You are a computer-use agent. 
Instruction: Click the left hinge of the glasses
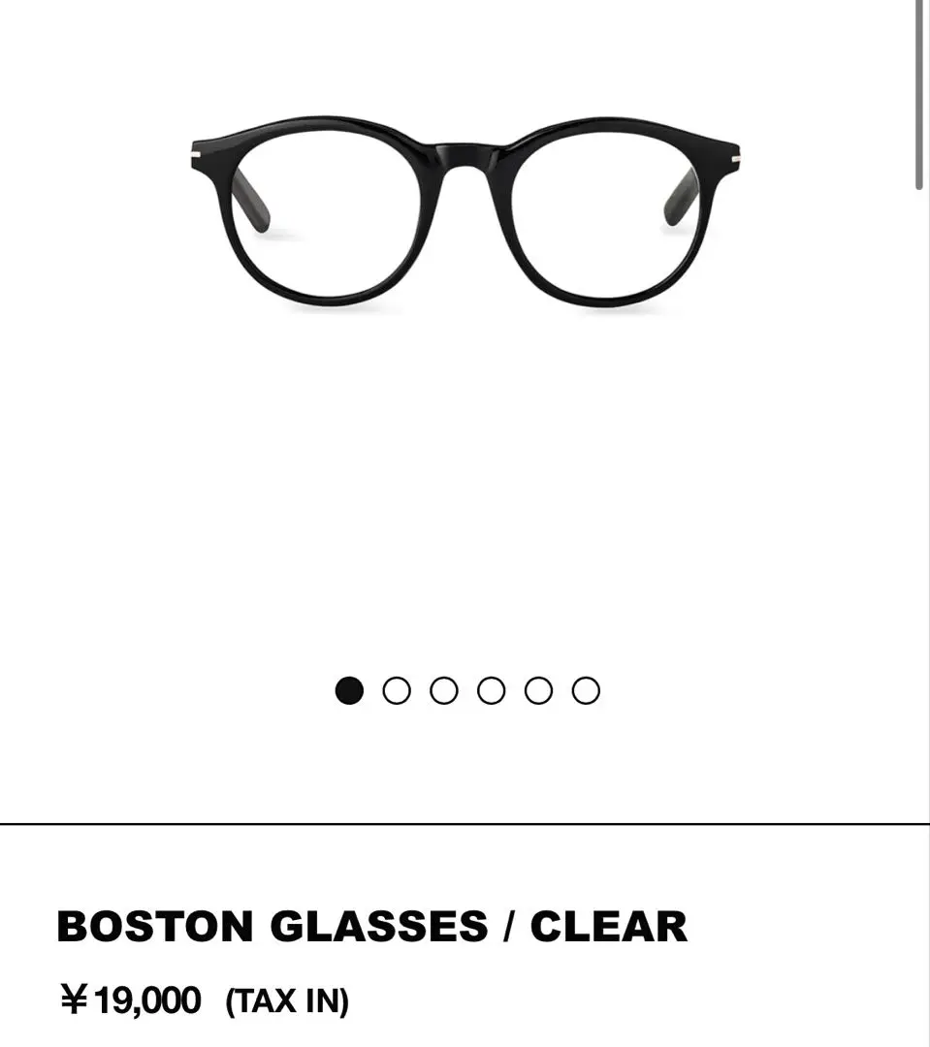(197, 155)
